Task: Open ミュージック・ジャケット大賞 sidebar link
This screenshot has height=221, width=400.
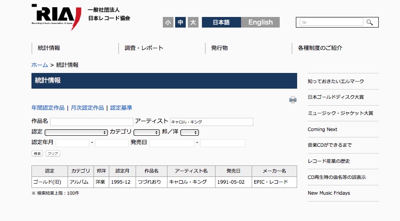Action: (340, 113)
